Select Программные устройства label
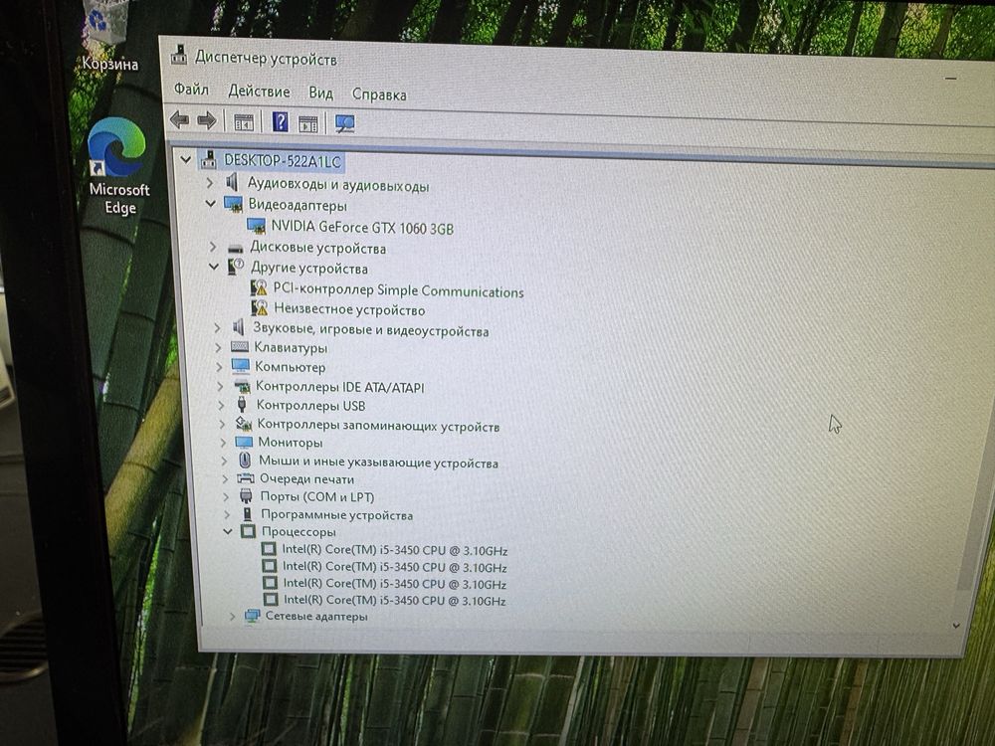The width and height of the screenshot is (995, 746). point(337,514)
